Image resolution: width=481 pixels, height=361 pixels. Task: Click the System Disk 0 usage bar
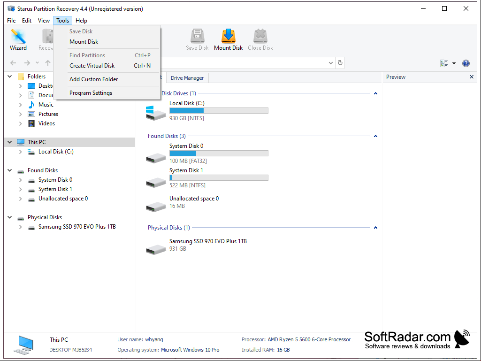[219, 153]
